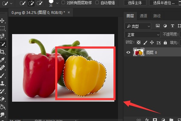Viewport: 181px width, 121px height.
Task: Select the Magnetic Lasso tool
Action: click(x=2, y=36)
